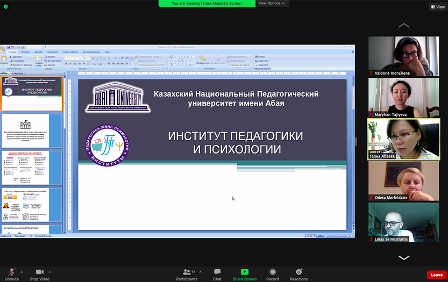The image size is (448, 282).
Task: Open the Participants panel
Action: pyautogui.click(x=187, y=274)
